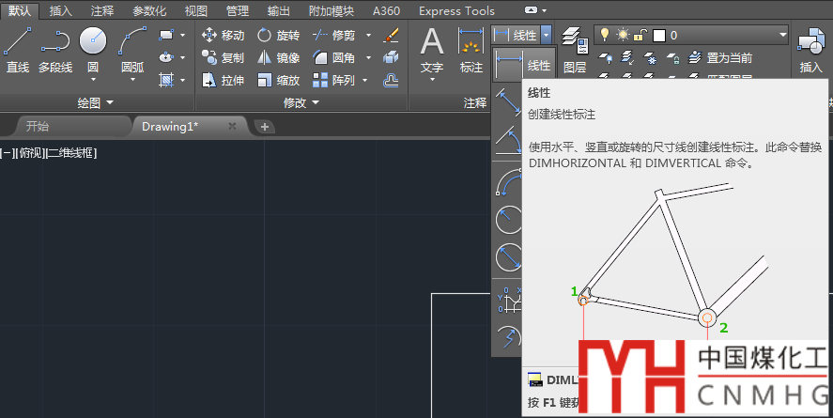Open the Express Tools ribbon tab
Image resolution: width=833 pixels, height=418 pixels.
tap(456, 10)
